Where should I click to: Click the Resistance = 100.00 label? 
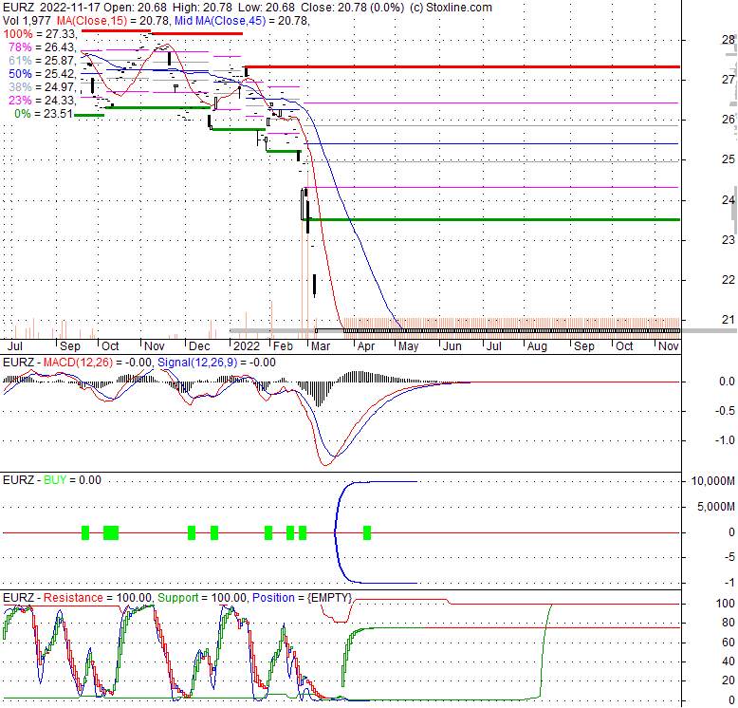click(97, 598)
